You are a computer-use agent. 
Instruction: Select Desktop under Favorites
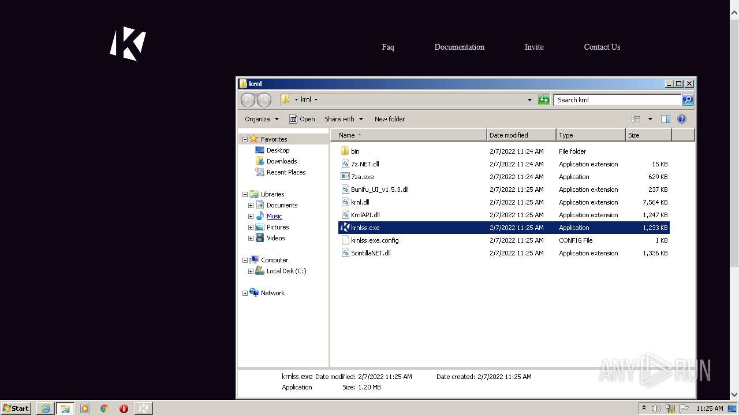point(278,150)
